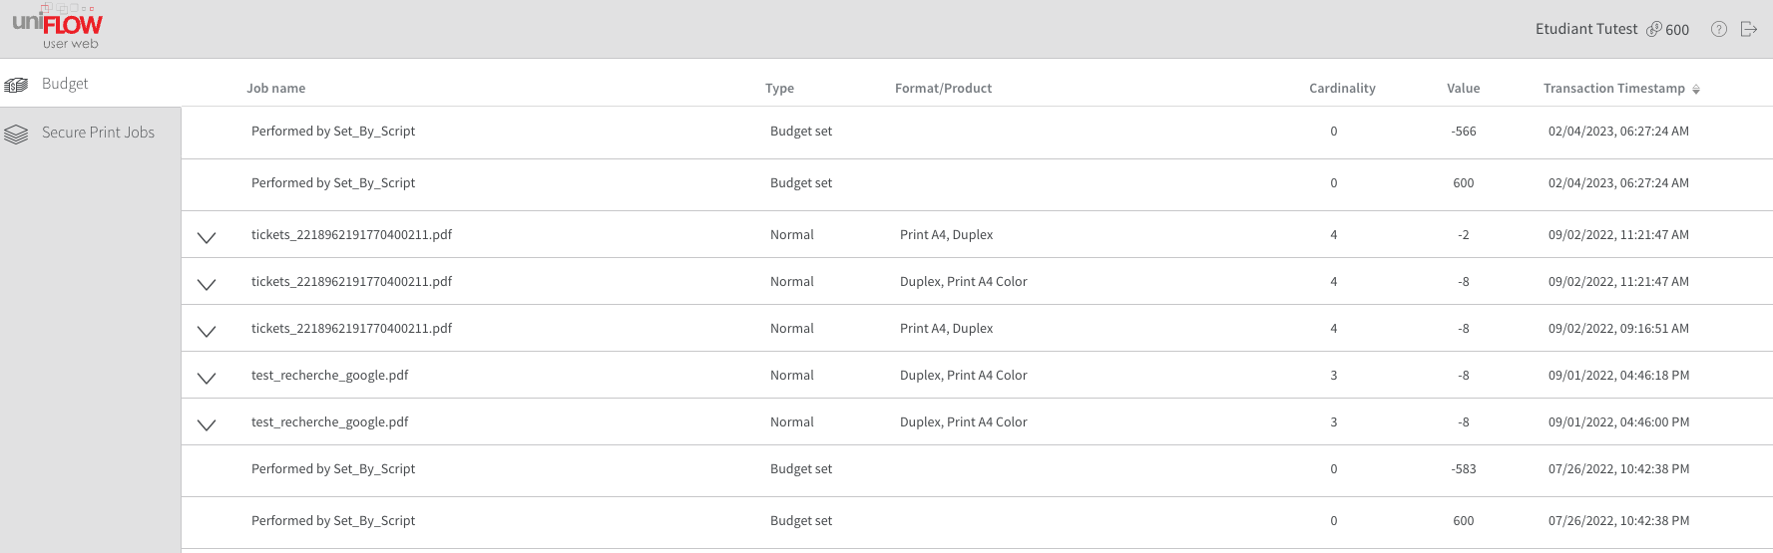
Task: Click the uniFLOW user web logo
Action: point(58,28)
